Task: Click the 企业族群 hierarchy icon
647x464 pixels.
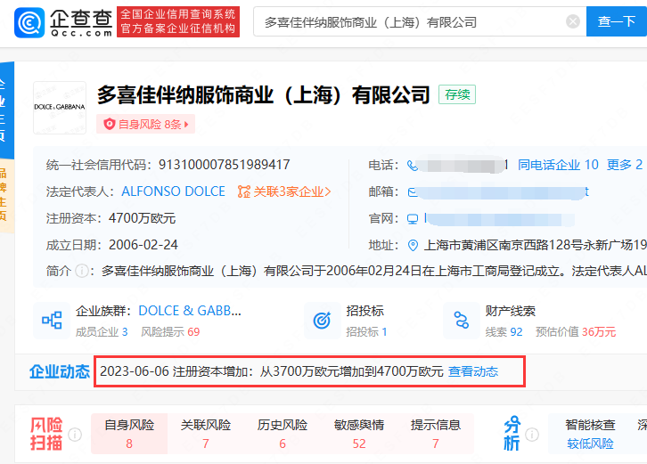Action: pyautogui.click(x=52, y=321)
